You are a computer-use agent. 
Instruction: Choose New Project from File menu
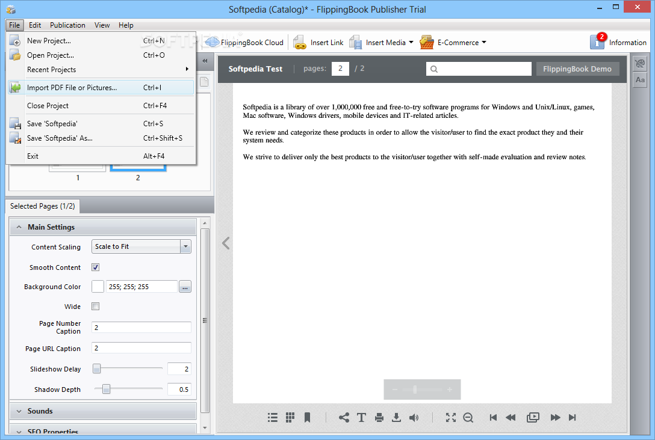click(101, 41)
